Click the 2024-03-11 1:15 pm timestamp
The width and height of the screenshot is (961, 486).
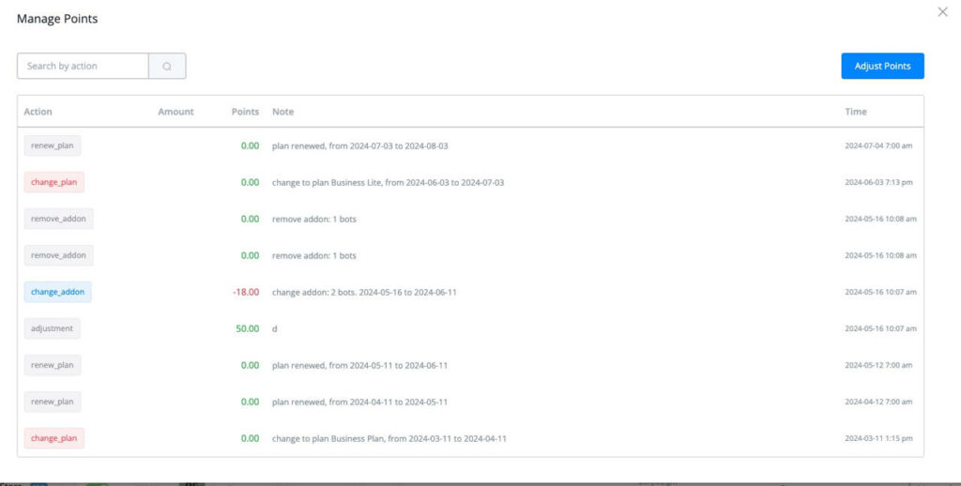tap(878, 438)
